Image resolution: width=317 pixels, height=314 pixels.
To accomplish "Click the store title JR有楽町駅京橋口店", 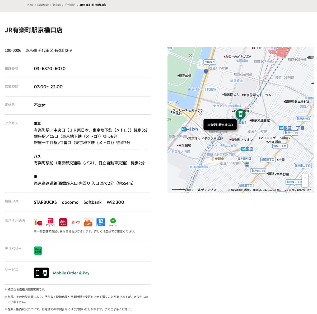I will pyautogui.click(x=34, y=30).
